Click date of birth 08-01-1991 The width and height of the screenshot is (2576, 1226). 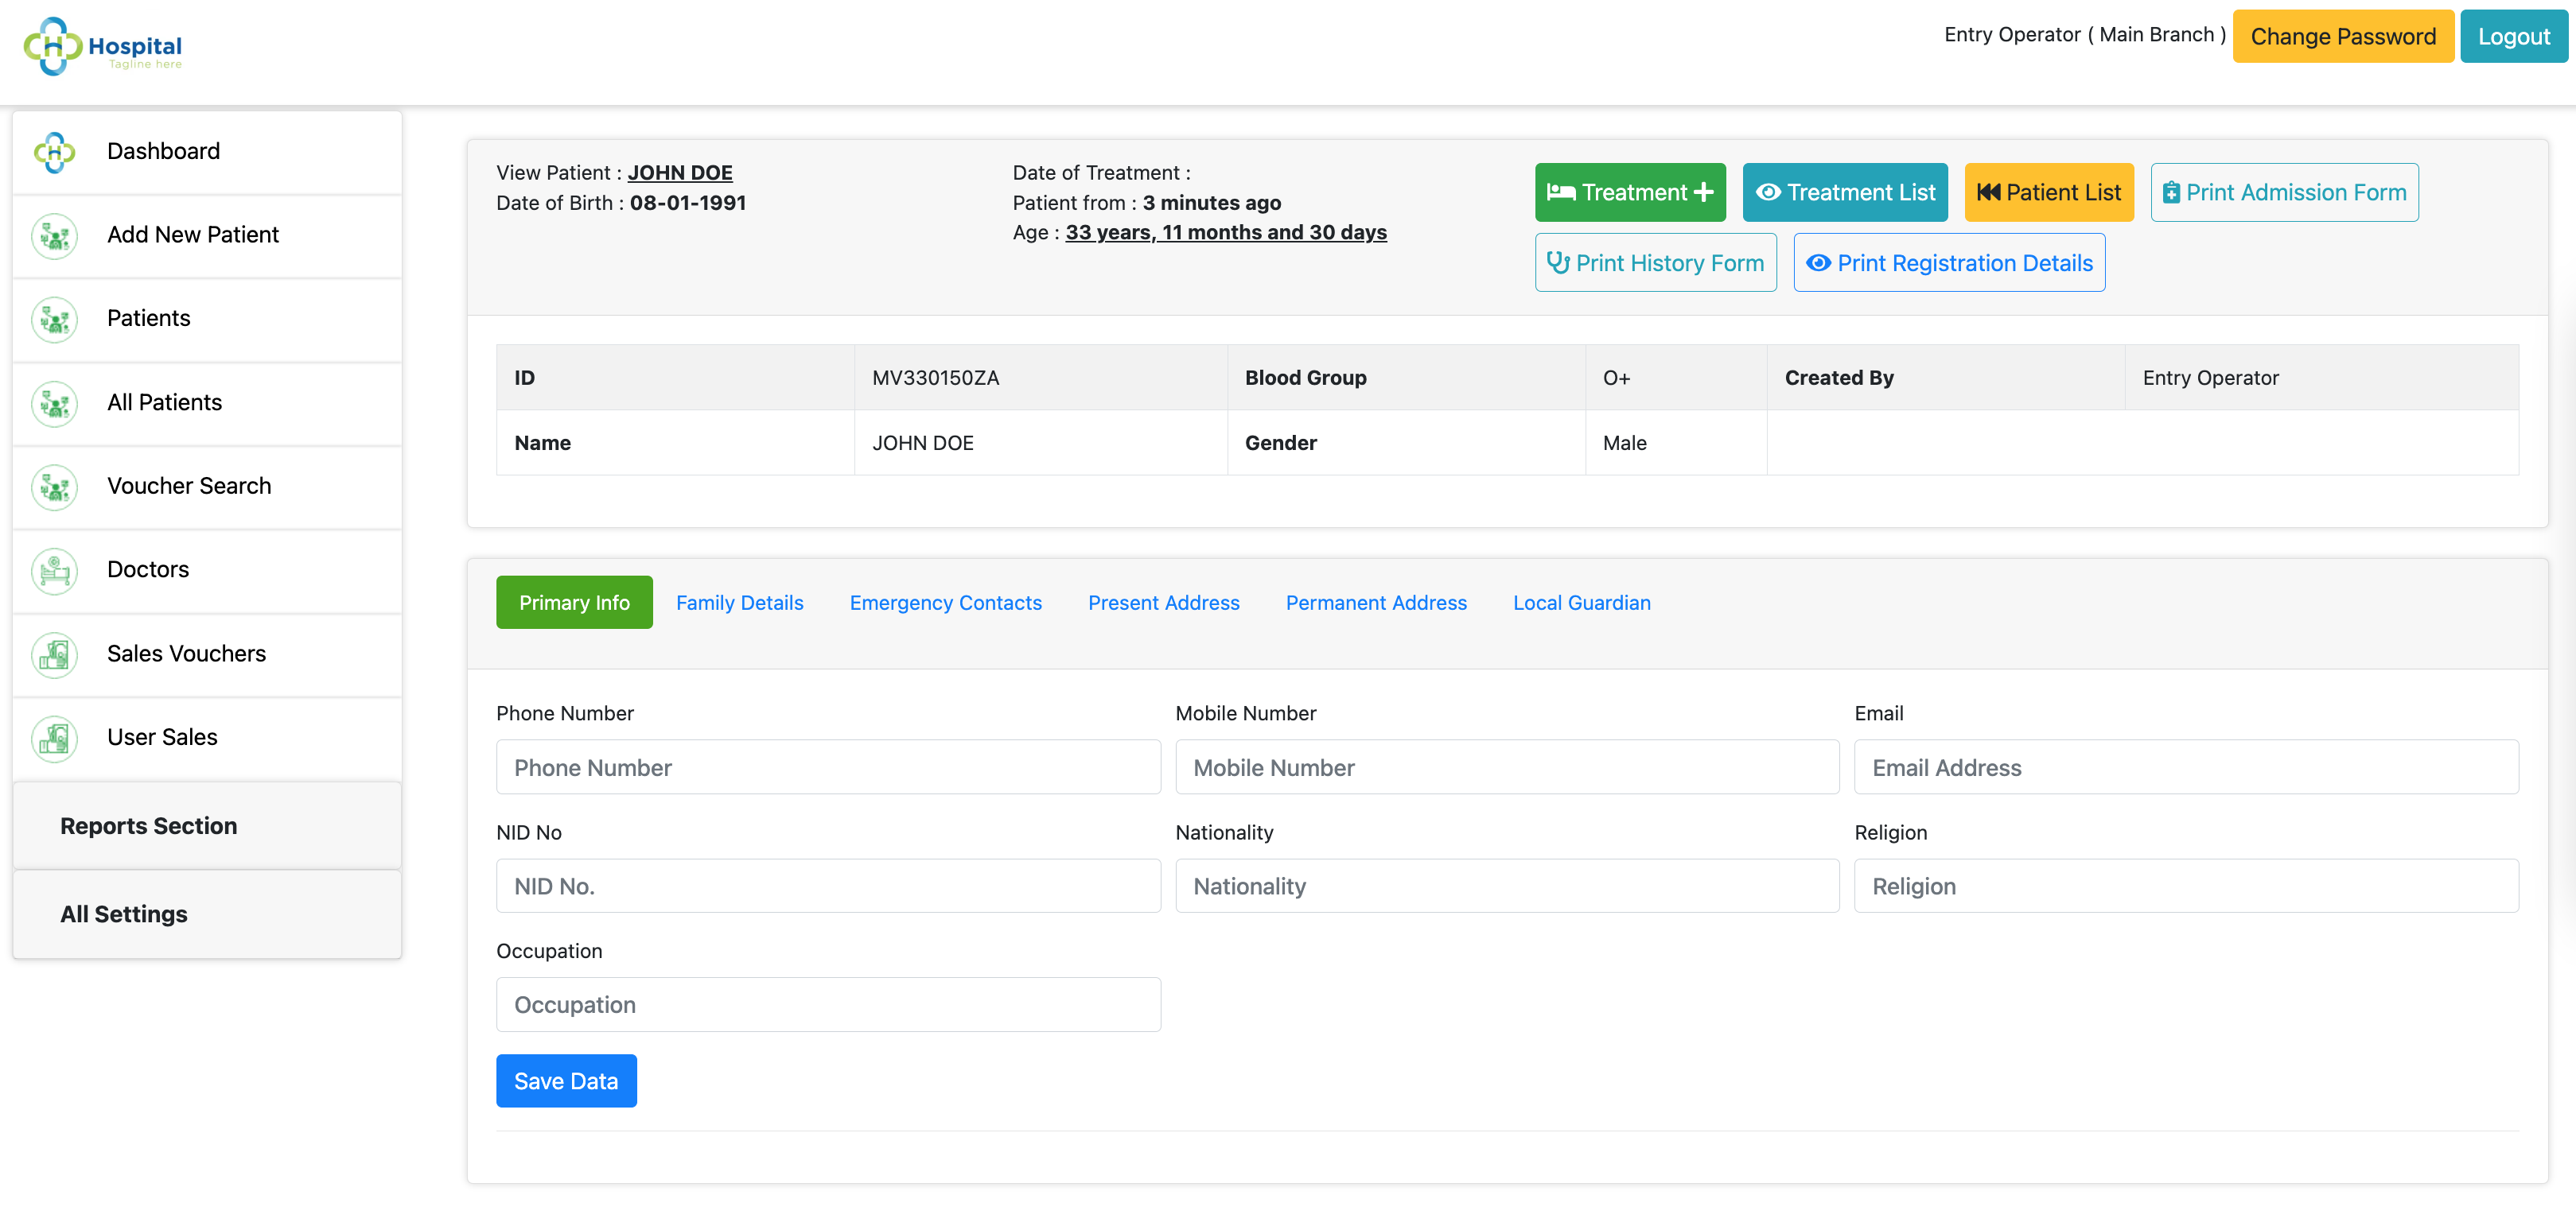point(688,203)
